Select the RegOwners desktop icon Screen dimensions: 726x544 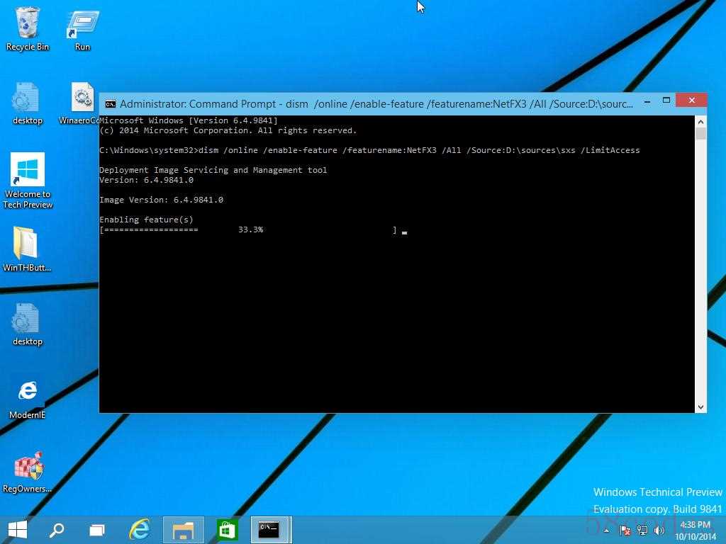point(28,472)
